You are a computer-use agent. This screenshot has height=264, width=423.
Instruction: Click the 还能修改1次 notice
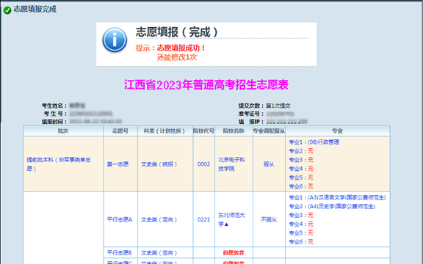click(x=177, y=57)
